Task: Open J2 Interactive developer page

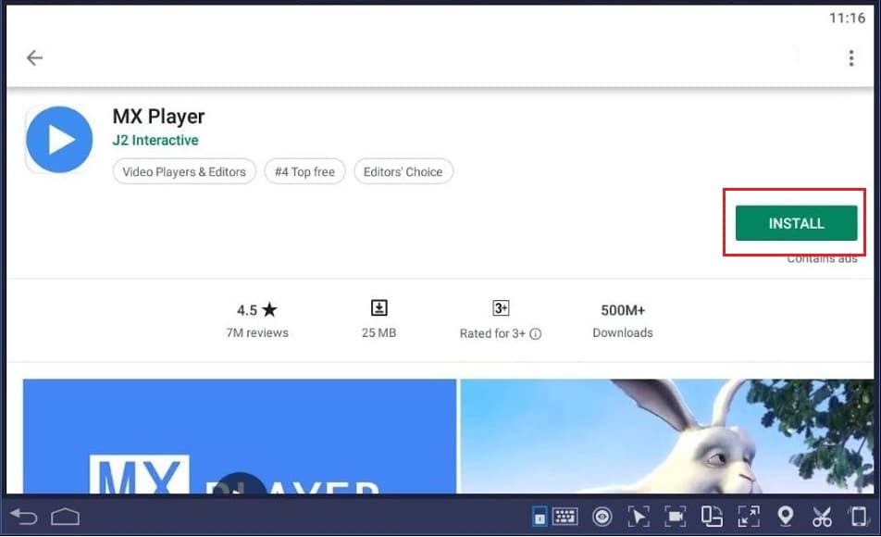Action: pos(155,140)
